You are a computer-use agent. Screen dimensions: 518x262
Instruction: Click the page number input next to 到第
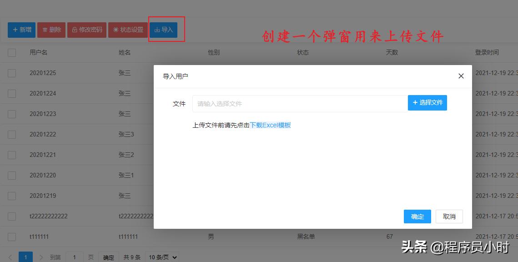pyautogui.click(x=74, y=257)
